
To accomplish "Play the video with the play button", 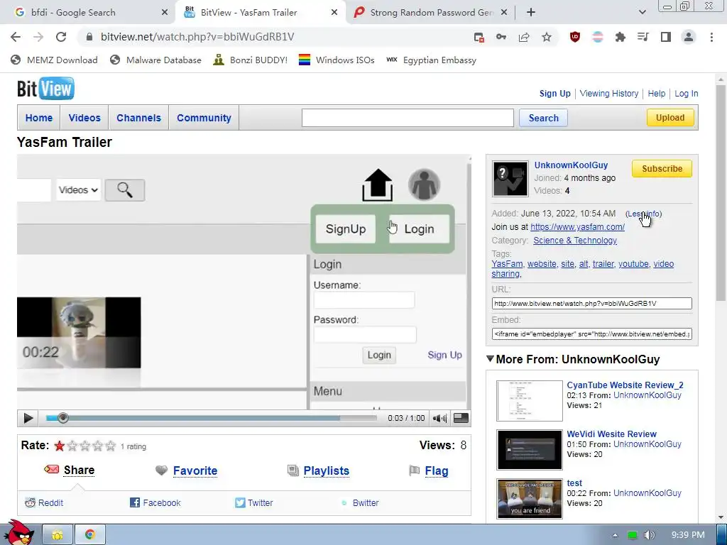I will (x=28, y=418).
